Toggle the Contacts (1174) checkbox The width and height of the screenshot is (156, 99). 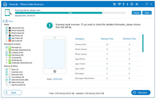(x=6, y=53)
